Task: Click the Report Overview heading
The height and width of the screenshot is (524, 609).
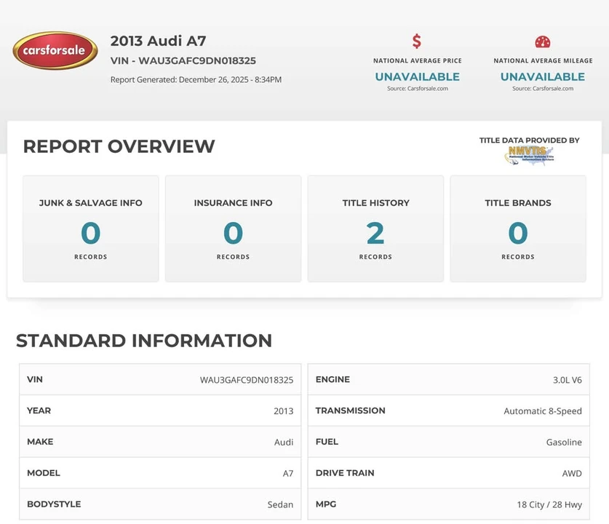Action: point(119,146)
